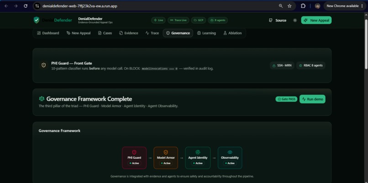Click the New Chrome available update button
This screenshot has height=183, width=368.
coord(345,6)
